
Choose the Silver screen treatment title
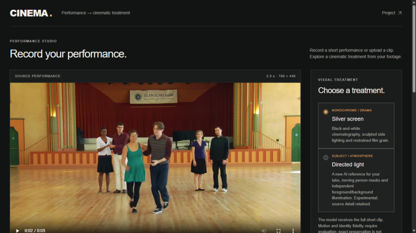347,119
